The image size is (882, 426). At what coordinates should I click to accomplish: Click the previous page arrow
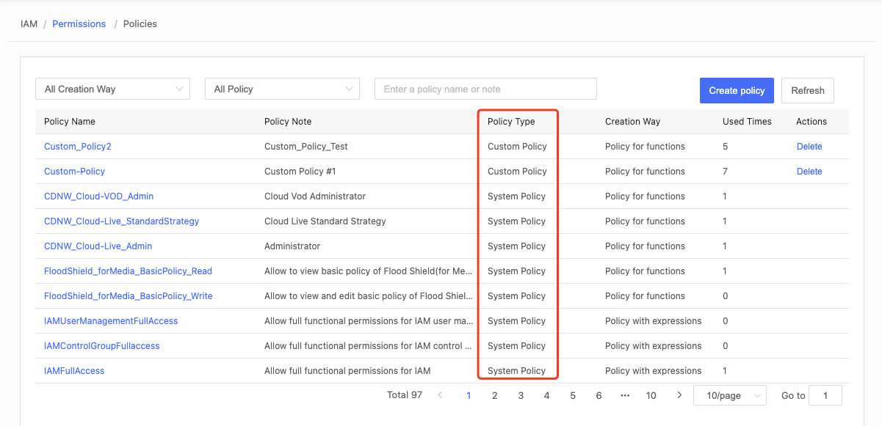click(x=440, y=394)
